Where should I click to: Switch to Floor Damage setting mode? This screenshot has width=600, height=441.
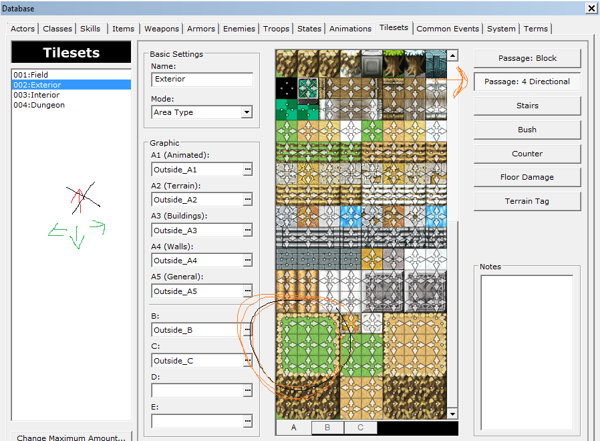pos(527,177)
